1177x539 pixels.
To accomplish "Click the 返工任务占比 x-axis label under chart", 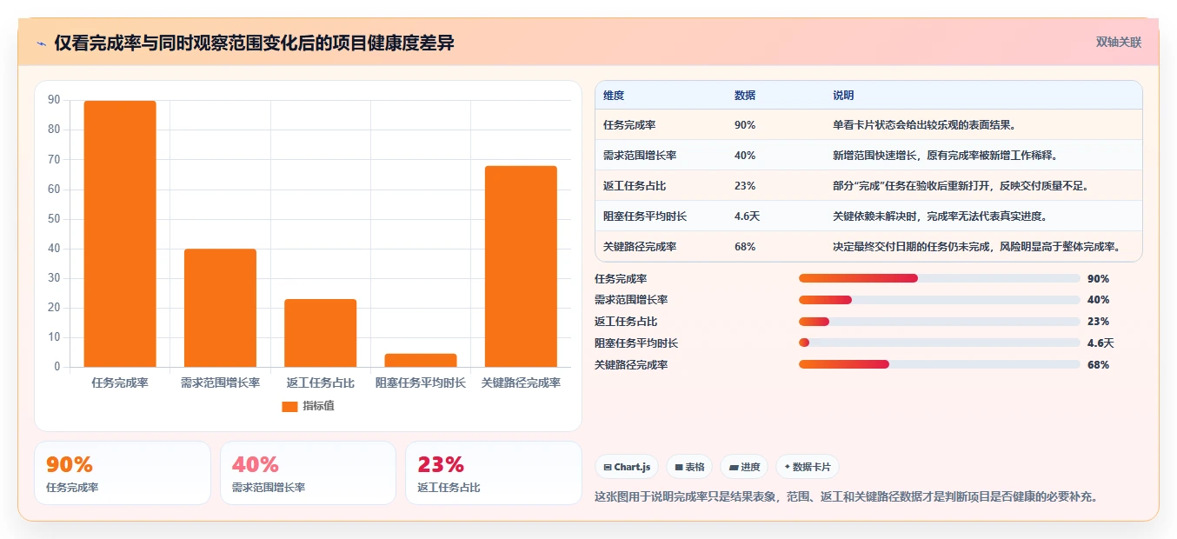I will [x=320, y=383].
